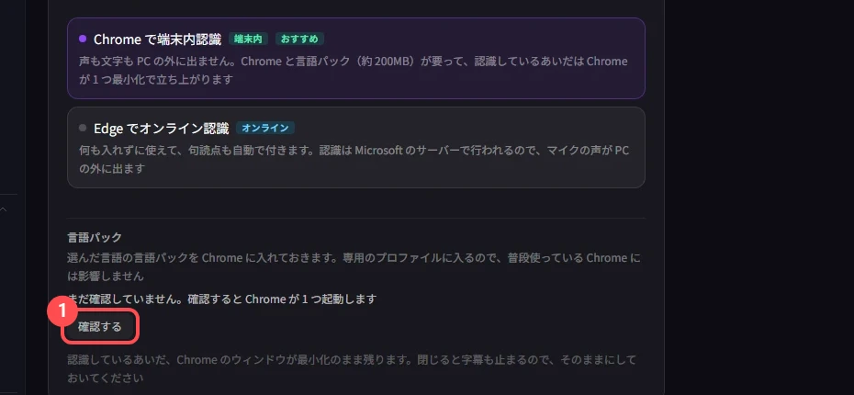
Task: Click the おすすめ badge
Action: click(x=299, y=39)
